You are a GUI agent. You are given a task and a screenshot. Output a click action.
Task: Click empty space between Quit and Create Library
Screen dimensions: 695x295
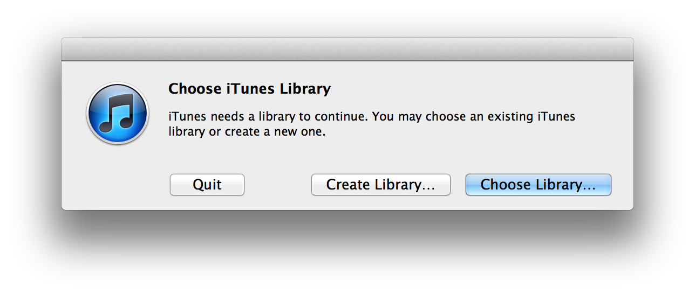(x=278, y=185)
